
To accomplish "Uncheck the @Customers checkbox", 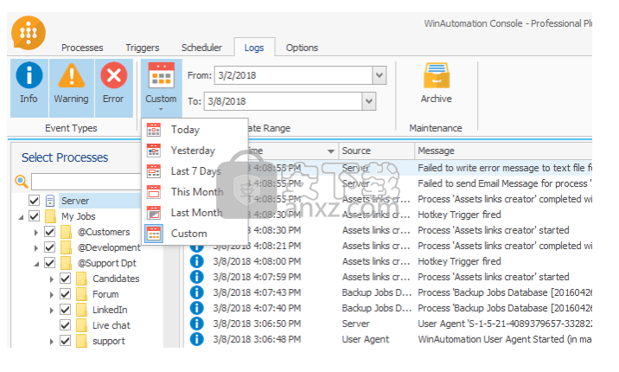I will coord(50,232).
